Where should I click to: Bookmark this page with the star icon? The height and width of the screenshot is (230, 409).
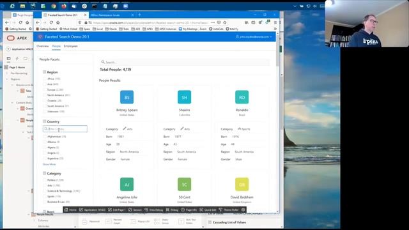(225, 23)
